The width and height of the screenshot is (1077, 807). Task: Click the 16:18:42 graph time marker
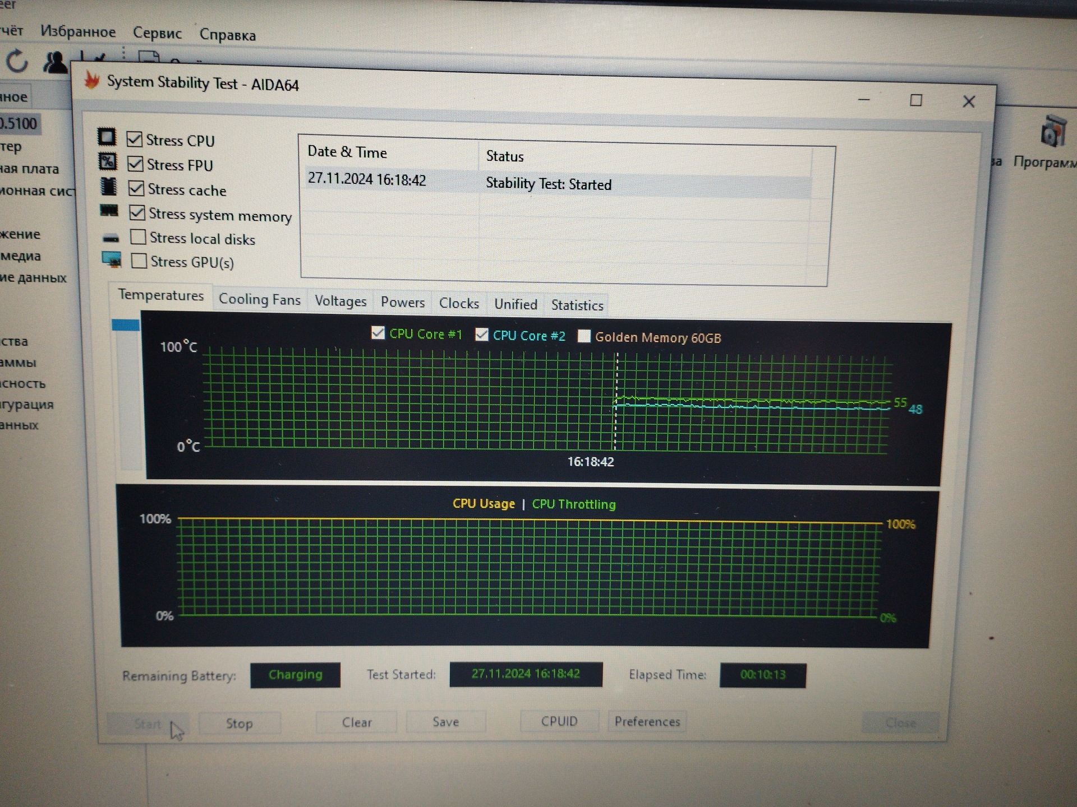(591, 462)
